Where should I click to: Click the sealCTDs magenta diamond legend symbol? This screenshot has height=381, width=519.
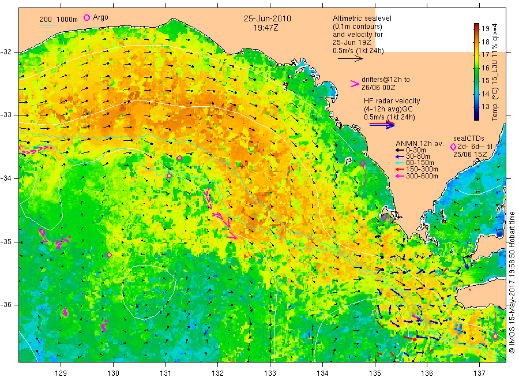[x=453, y=147]
